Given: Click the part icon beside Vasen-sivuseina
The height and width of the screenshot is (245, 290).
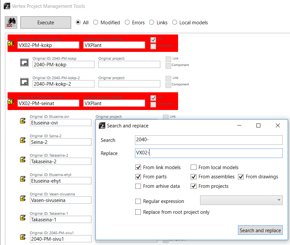Looking at the screenshot, I should coord(23,198).
